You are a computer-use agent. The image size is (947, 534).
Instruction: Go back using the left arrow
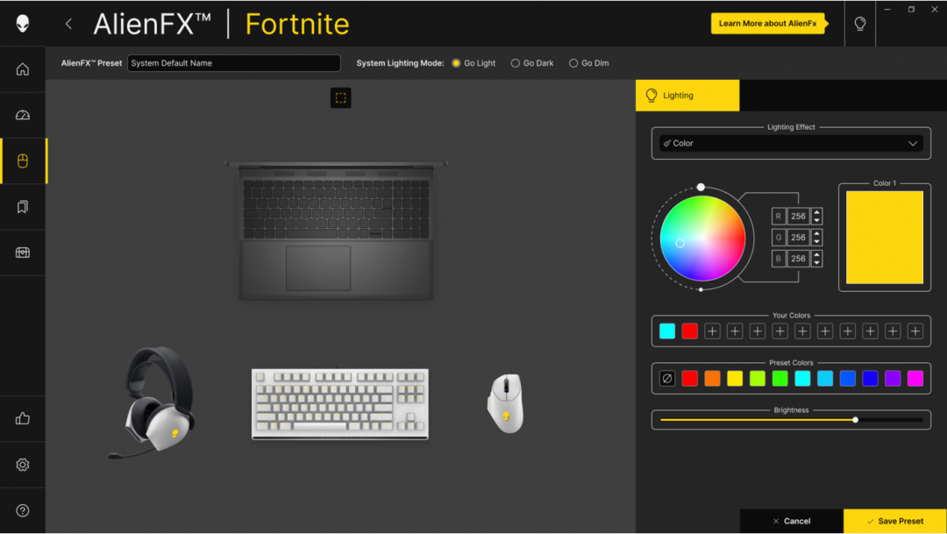[69, 24]
